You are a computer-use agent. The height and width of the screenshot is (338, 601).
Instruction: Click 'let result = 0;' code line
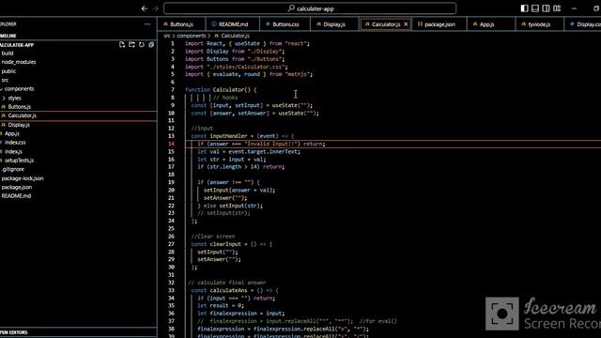click(x=221, y=306)
